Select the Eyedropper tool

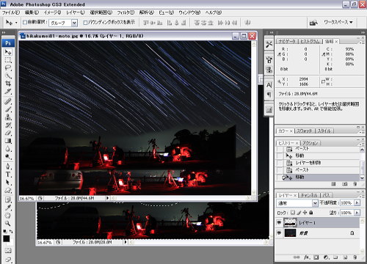click(x=8, y=208)
